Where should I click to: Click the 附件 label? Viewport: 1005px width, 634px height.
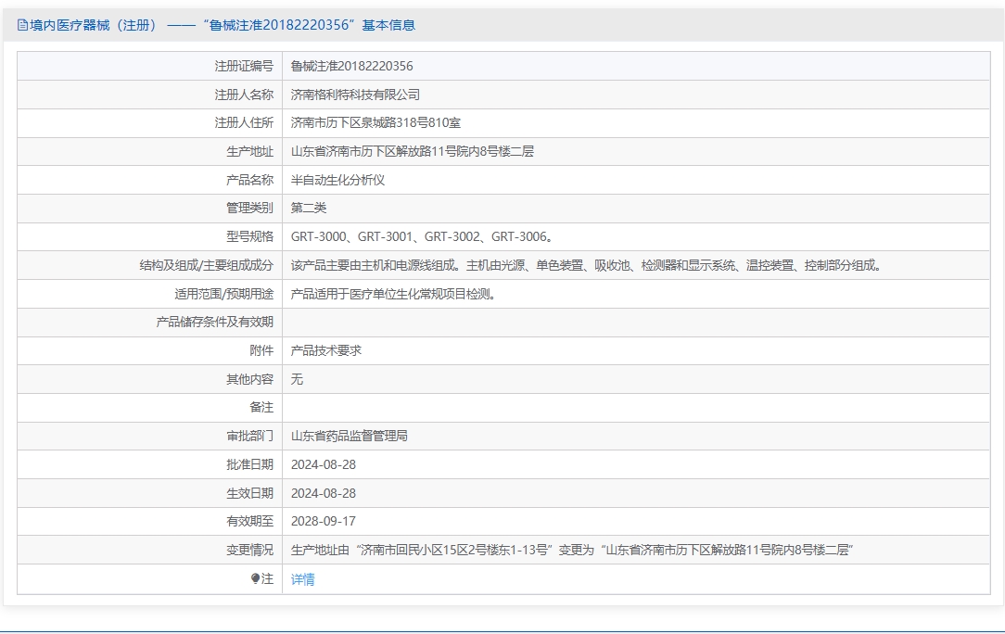(x=261, y=350)
